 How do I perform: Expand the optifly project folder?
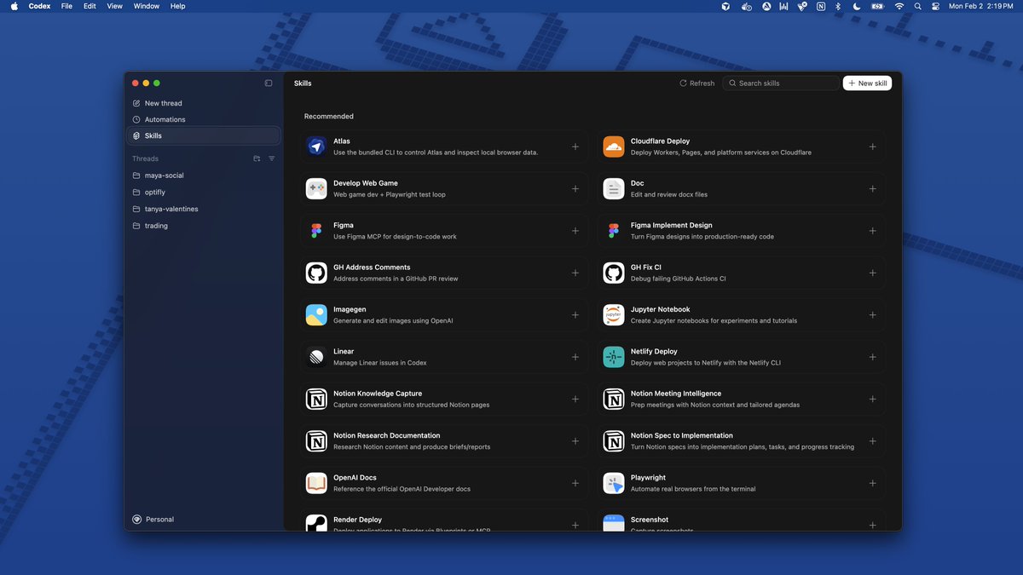click(203, 193)
